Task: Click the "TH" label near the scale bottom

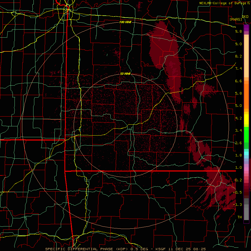Action: click(x=240, y=217)
